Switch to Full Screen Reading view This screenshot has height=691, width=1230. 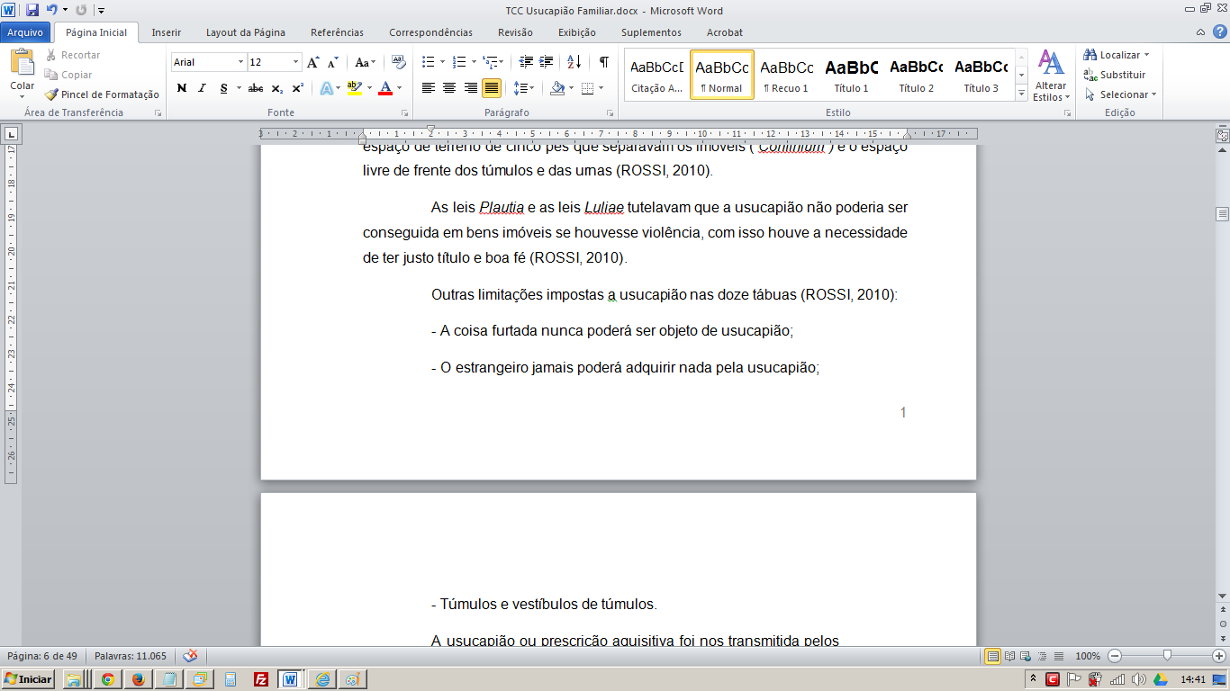click(1010, 656)
